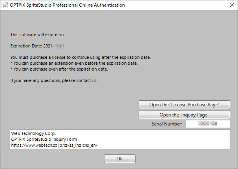Open the License Purchase Page
This screenshot has width=238, height=169.
(184, 105)
